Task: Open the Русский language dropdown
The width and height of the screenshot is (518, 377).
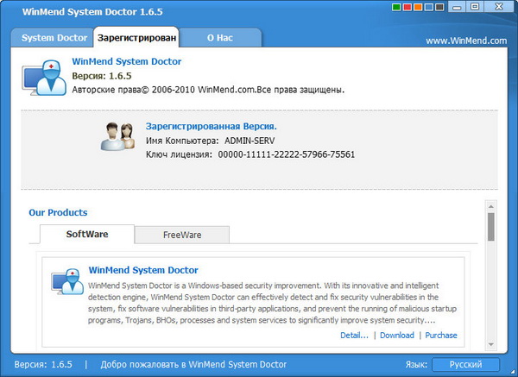Action: [x=465, y=365]
